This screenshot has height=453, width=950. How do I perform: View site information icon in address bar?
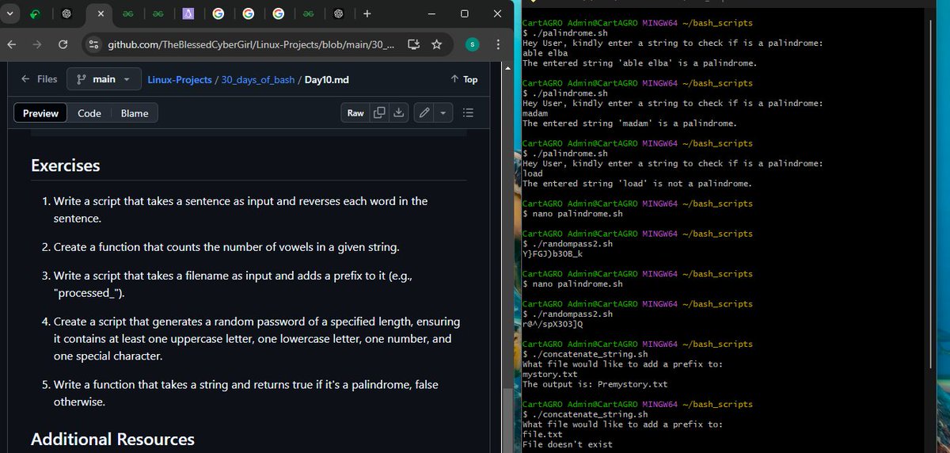click(93, 44)
